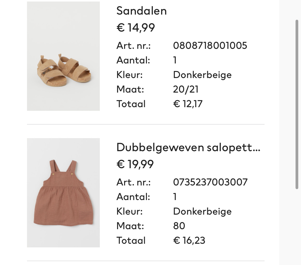This screenshot has width=301, height=265.
Task: Open the salopette dress product image
Action: pyautogui.click(x=63, y=193)
